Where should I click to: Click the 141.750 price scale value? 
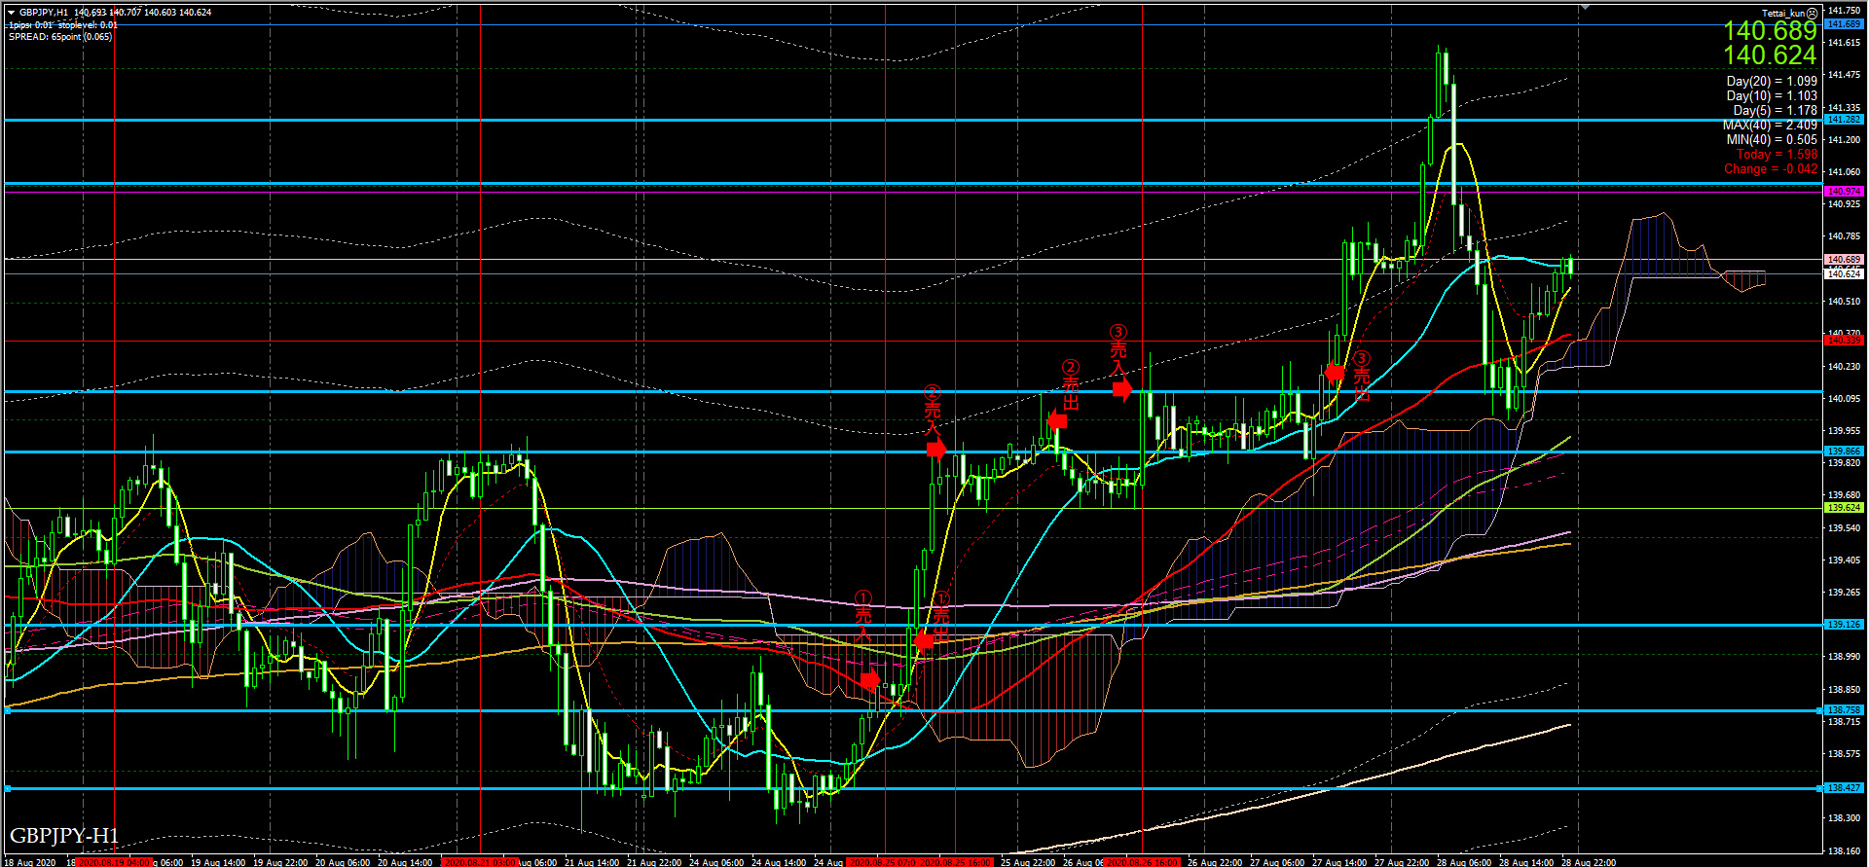[1844, 11]
